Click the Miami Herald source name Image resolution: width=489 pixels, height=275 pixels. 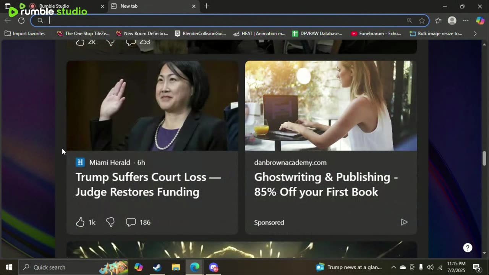tap(110, 162)
